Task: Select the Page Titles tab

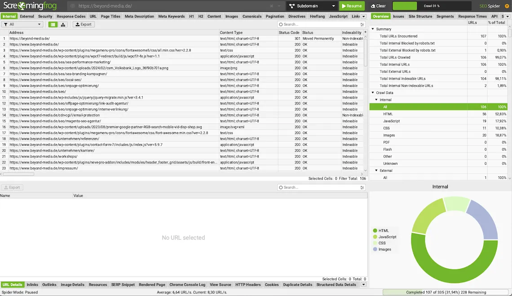Action: [x=110, y=16]
